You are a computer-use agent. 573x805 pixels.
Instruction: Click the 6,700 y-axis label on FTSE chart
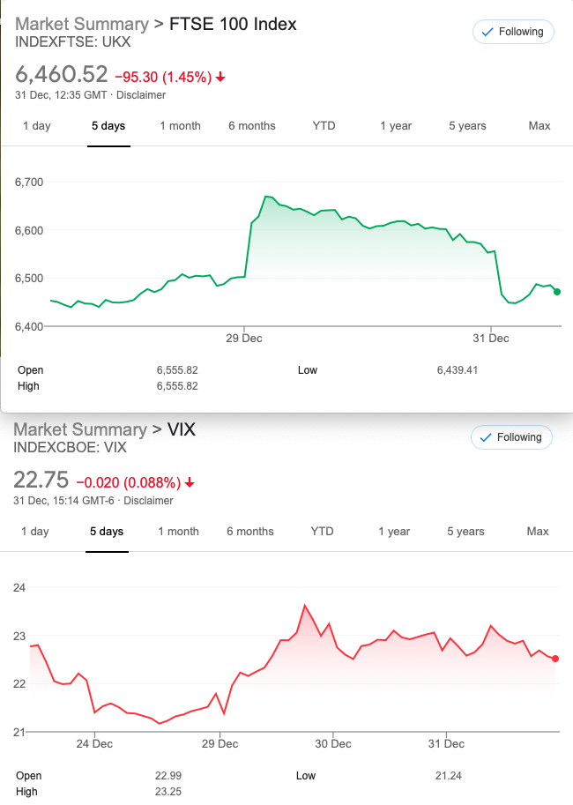[x=29, y=183]
